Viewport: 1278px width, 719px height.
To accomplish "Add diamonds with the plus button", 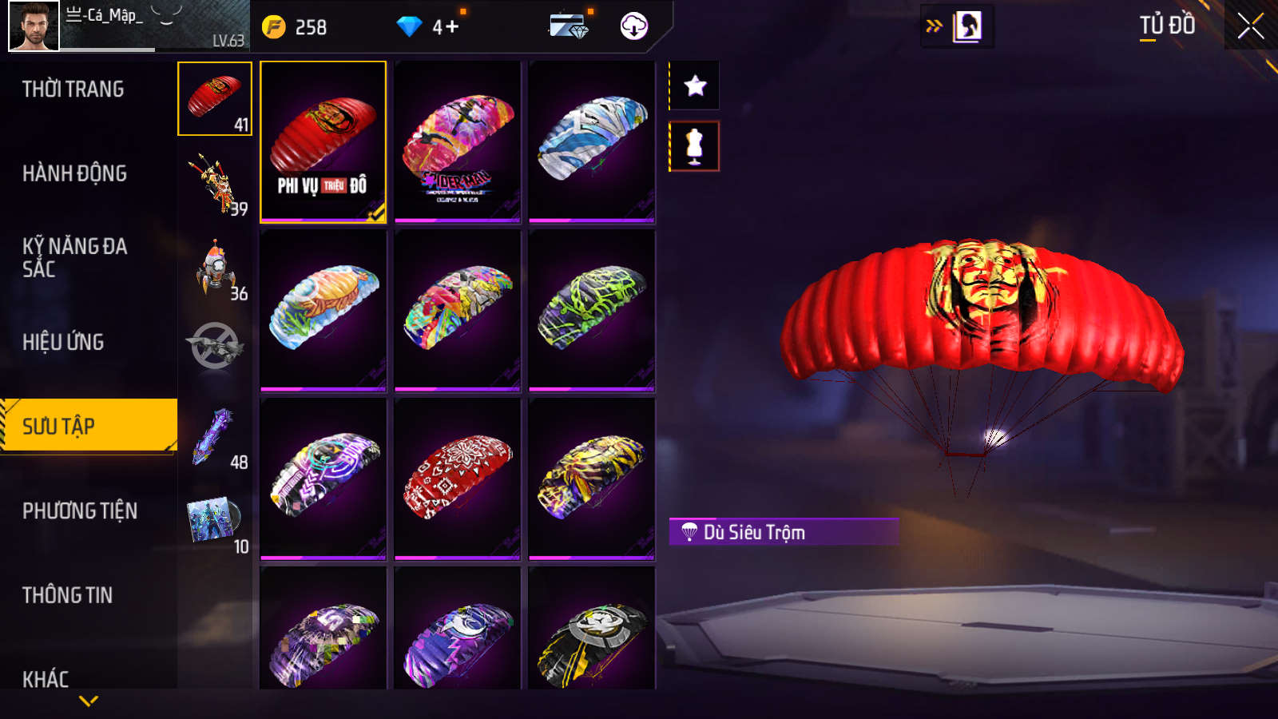I will tap(452, 27).
